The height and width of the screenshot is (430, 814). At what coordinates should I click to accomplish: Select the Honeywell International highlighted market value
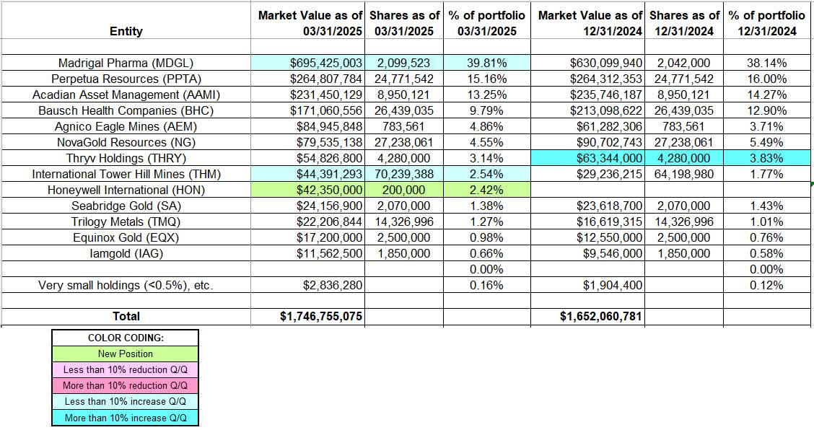click(x=316, y=190)
